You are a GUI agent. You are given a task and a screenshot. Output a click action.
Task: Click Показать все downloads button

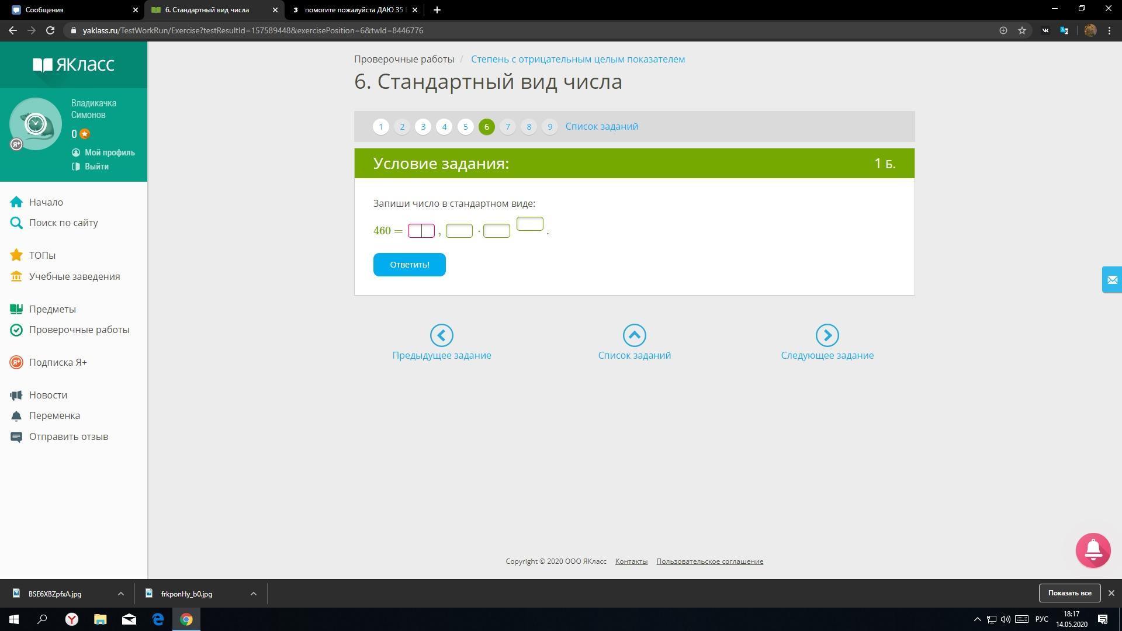(x=1069, y=593)
